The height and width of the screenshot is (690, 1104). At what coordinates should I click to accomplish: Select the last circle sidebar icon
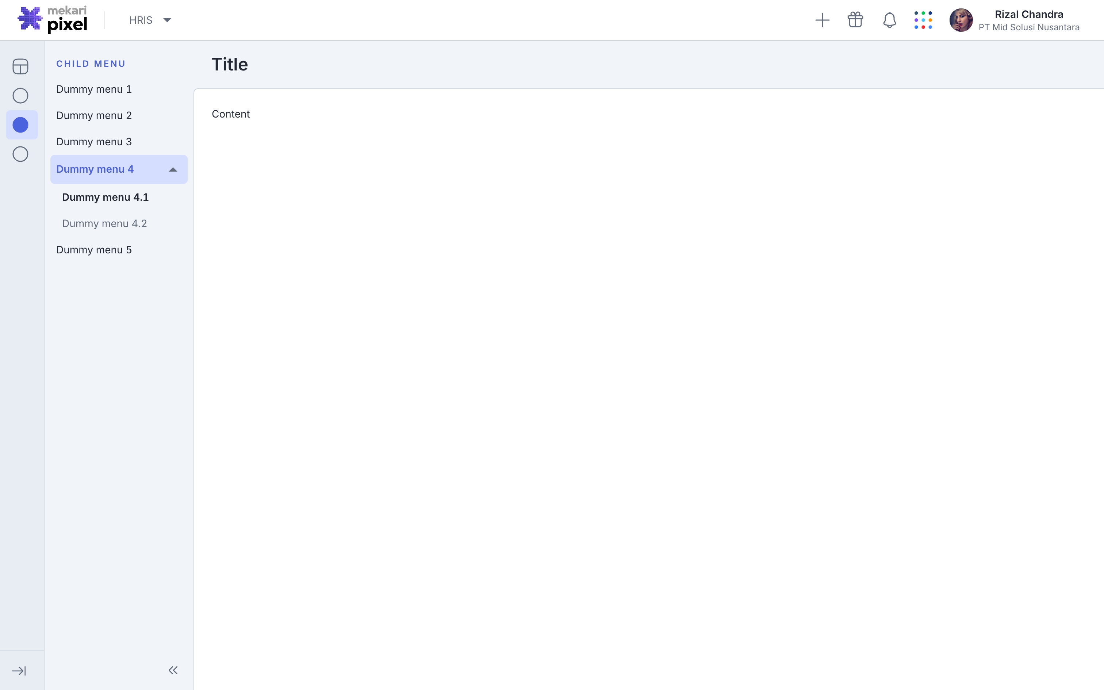(x=20, y=154)
